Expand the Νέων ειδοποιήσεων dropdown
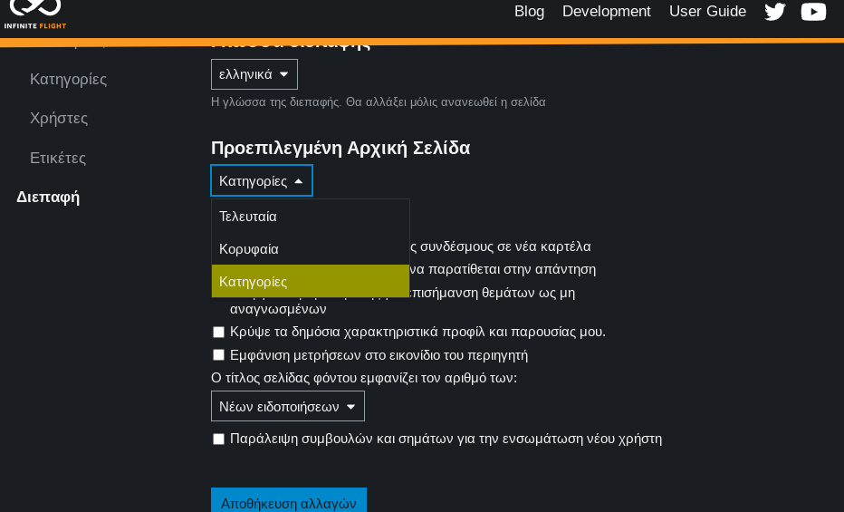This screenshot has width=844, height=512. pos(287,406)
